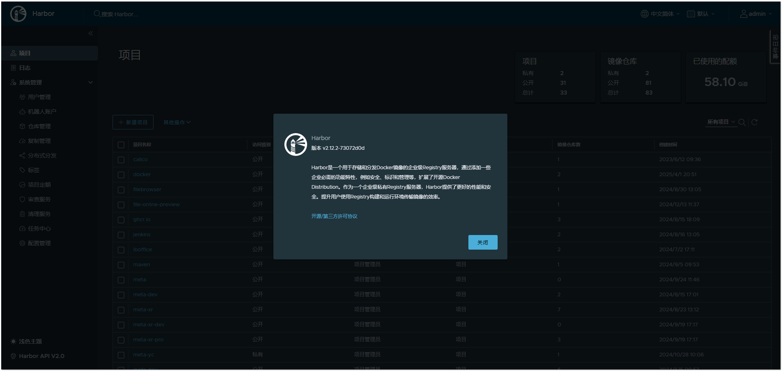Tick the ghcr.io project checkbox
This screenshot has width=782, height=371.
pyautogui.click(x=121, y=220)
